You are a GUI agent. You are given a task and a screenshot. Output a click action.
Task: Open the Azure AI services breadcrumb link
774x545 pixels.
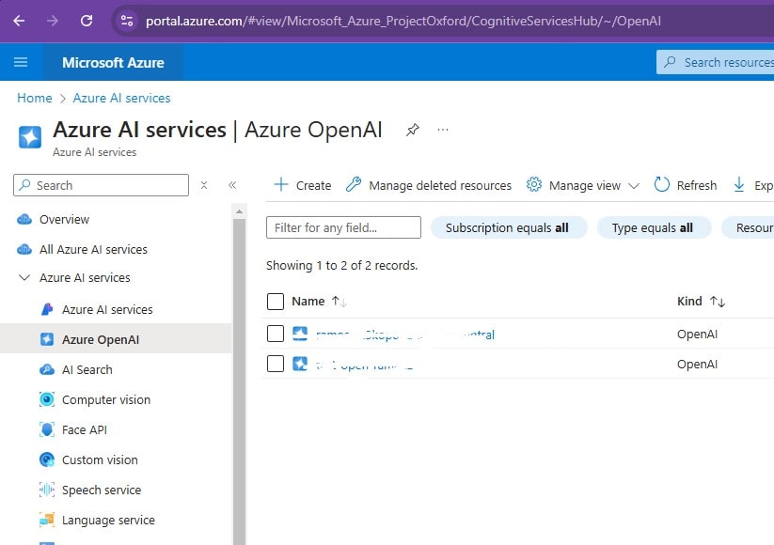[x=121, y=98]
